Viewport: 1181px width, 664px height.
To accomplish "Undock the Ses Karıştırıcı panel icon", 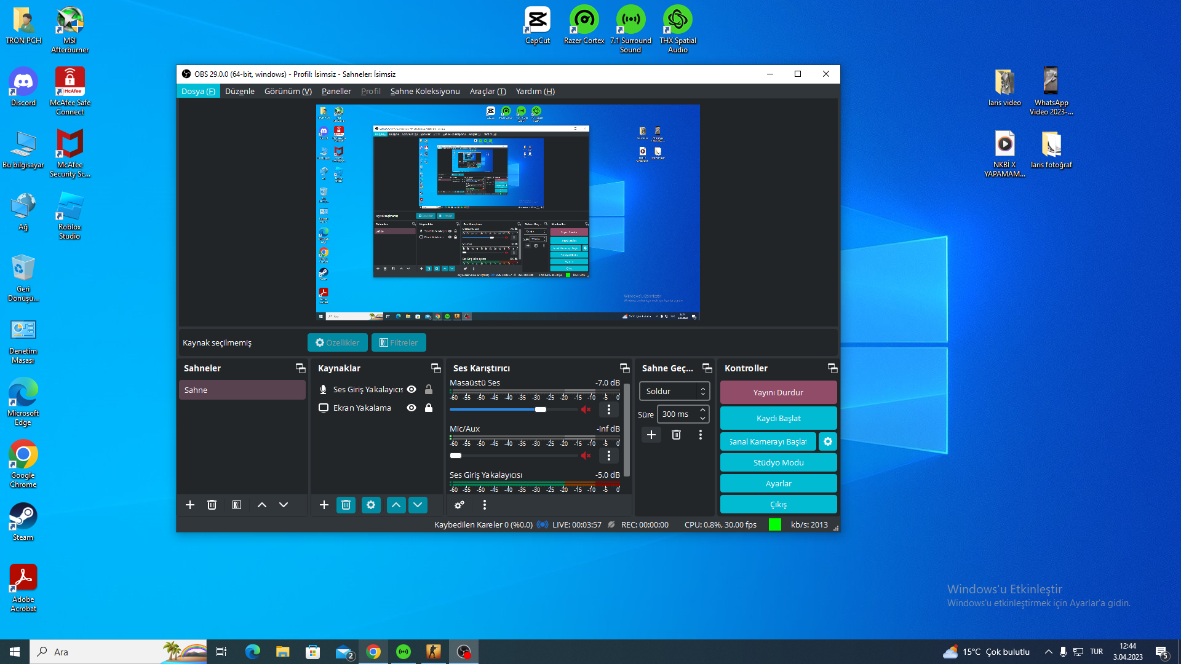I will coord(624,368).
